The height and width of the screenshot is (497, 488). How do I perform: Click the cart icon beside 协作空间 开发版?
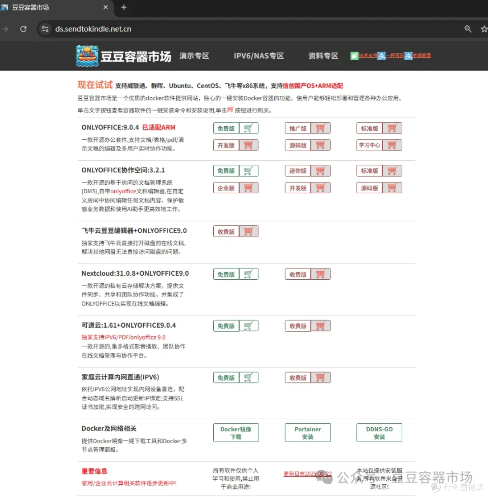tap(320, 188)
